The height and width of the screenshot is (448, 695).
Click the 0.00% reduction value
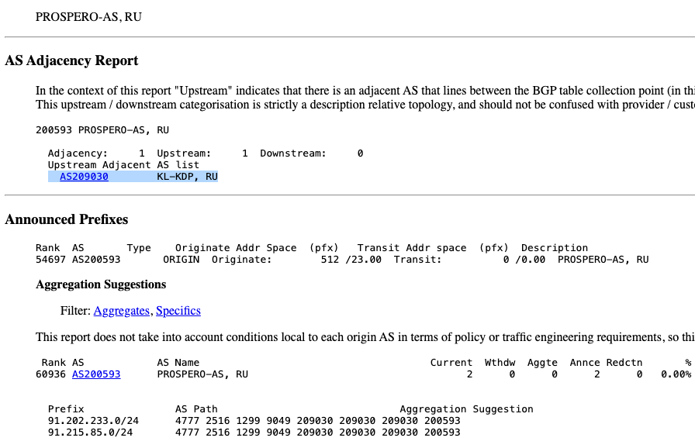tap(675, 374)
